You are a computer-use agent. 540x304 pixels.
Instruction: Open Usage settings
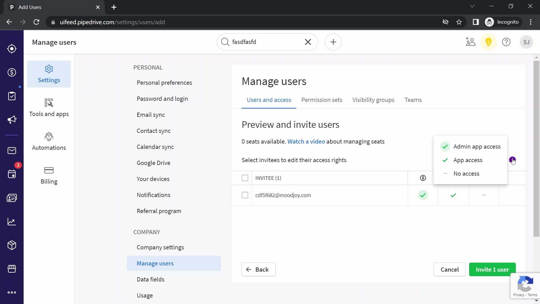[x=145, y=296]
